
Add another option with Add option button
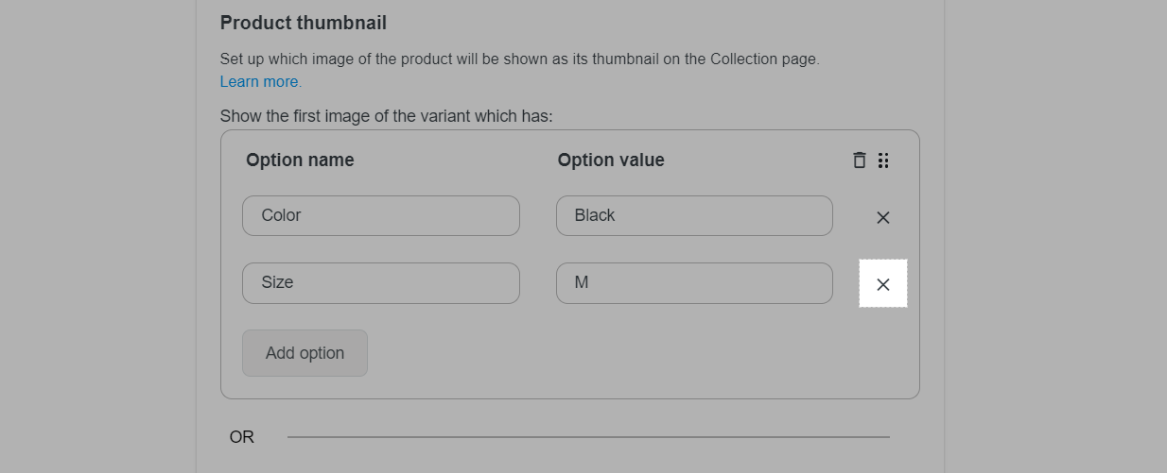305,353
